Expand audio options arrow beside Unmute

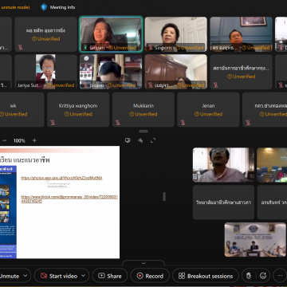[x=26, y=276]
